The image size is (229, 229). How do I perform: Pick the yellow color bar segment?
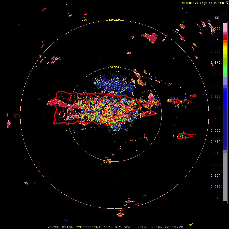[225, 50]
